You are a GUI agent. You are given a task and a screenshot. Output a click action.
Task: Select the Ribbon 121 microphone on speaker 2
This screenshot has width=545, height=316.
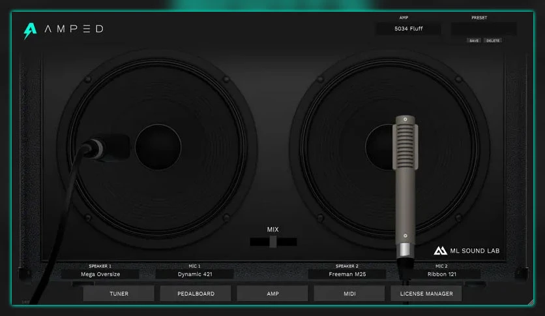pos(405,186)
